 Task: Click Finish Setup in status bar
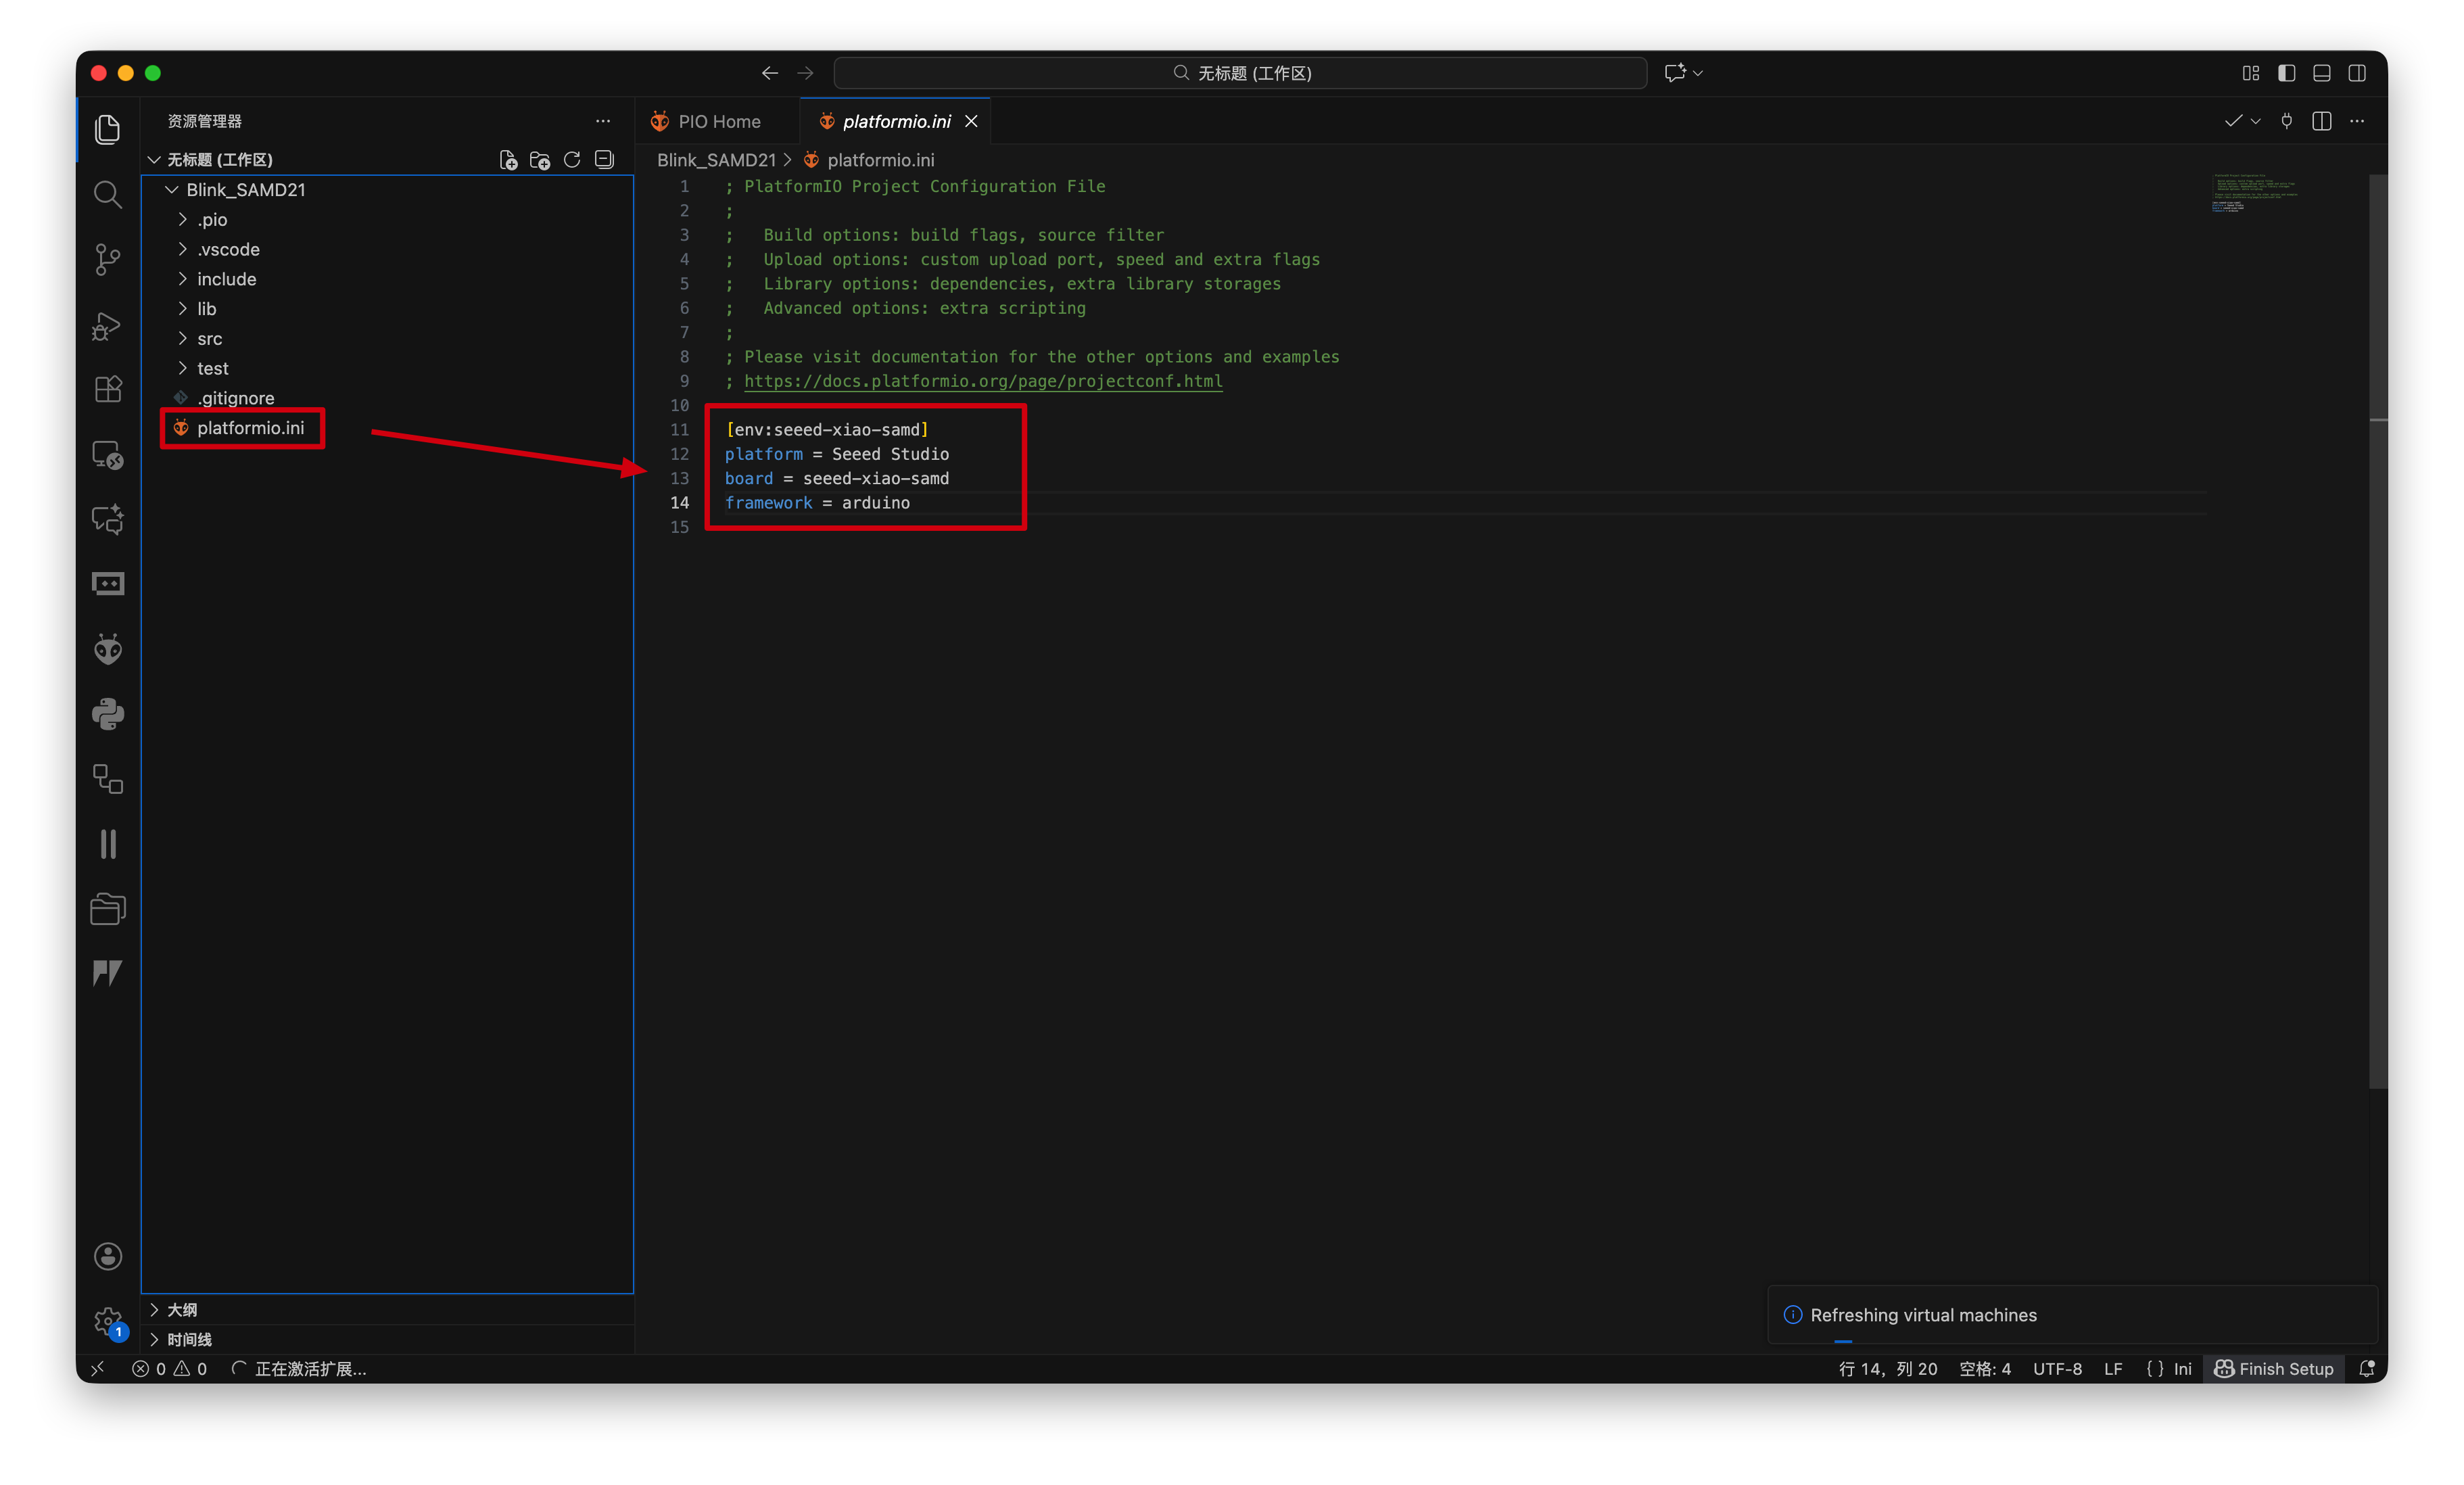(x=2274, y=1369)
